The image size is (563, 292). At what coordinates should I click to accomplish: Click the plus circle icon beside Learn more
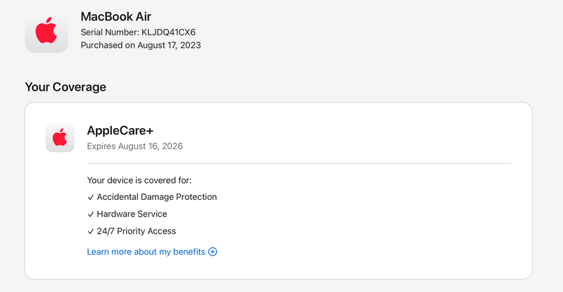tap(213, 251)
